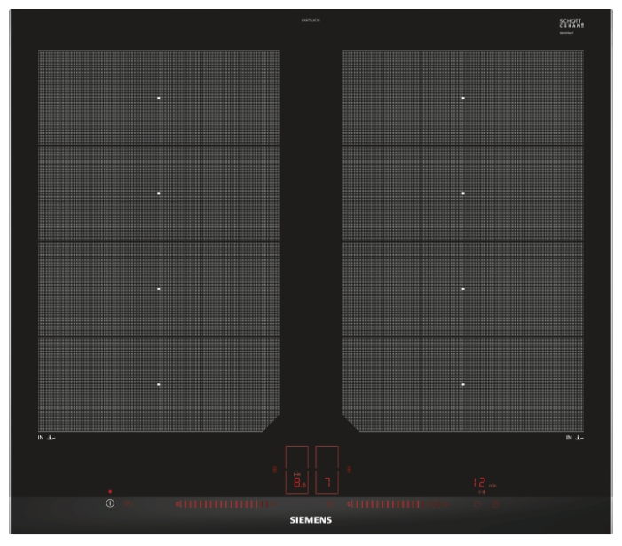Viewport: 622px width, 546px height.
Task: Touch the bottom-left cooking zone center dot
Action: click(x=159, y=384)
